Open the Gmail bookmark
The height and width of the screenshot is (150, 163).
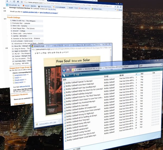tap(84, 8)
